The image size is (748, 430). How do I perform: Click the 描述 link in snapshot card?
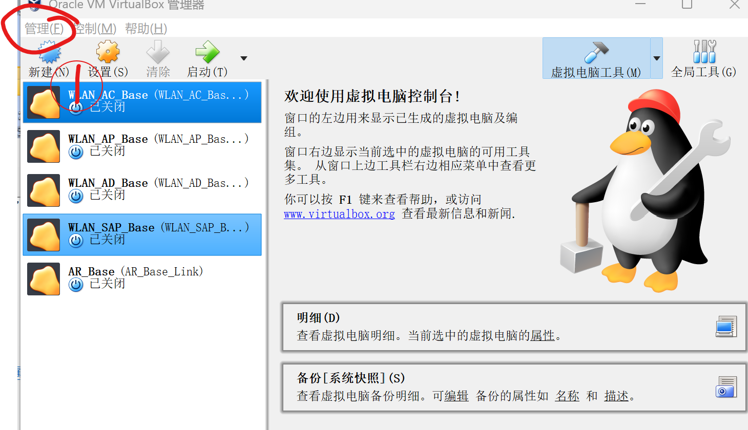(616, 396)
